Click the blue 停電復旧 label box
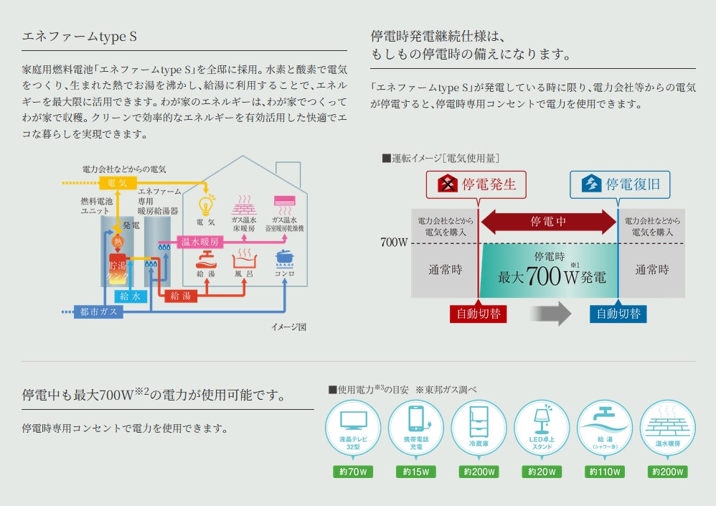The image size is (716, 506). [x=620, y=184]
